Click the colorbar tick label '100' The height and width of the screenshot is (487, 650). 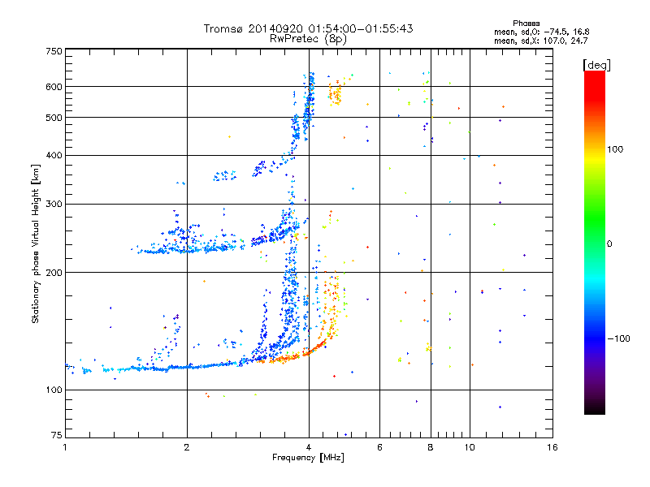pos(615,149)
